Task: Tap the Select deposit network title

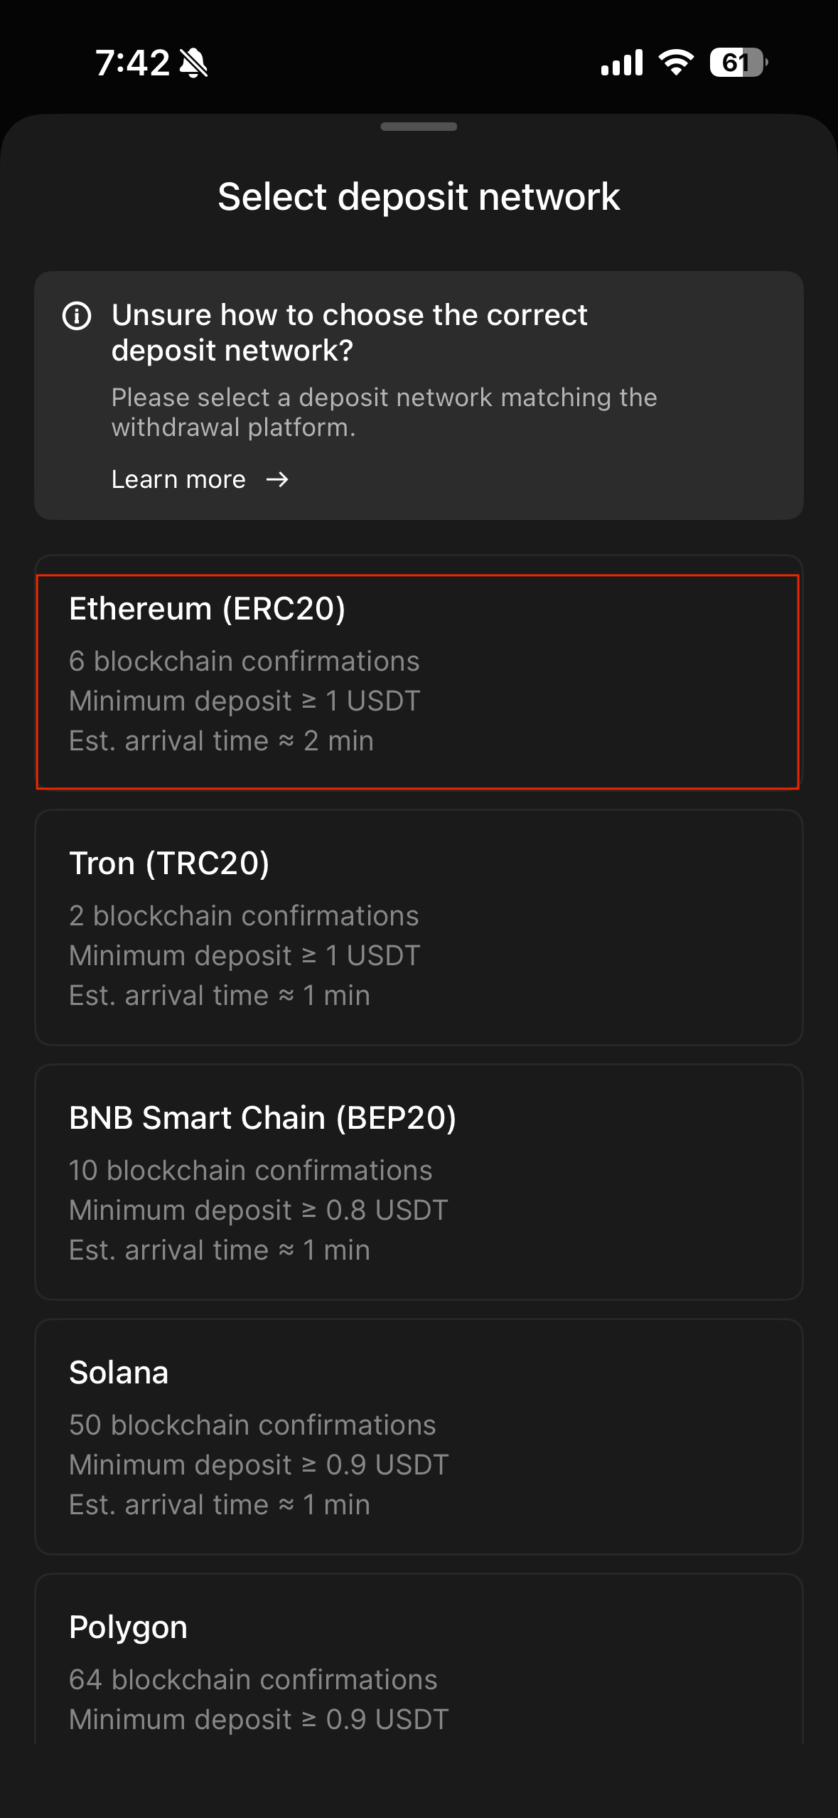Action: [419, 197]
